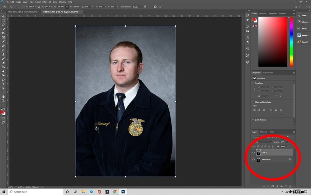The height and width of the screenshot is (195, 311).
Task: Switch to warp mode icon in options bar
Action: 145,7
